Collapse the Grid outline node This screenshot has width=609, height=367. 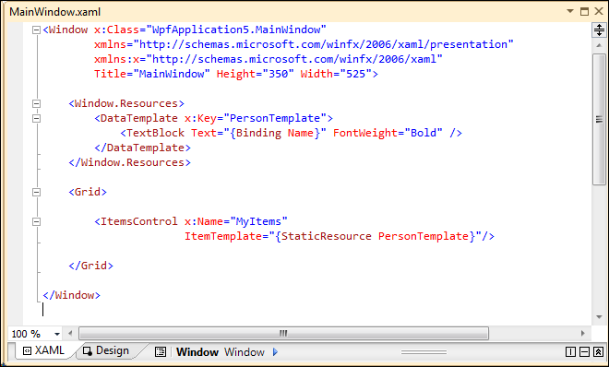point(36,192)
